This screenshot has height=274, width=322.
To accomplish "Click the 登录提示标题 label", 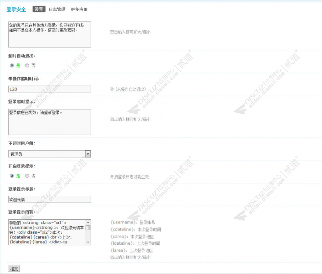I will [22, 189].
